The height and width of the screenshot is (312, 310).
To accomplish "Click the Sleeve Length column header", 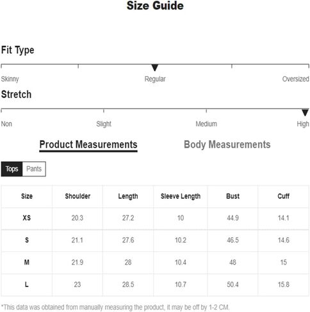I will point(181,196).
